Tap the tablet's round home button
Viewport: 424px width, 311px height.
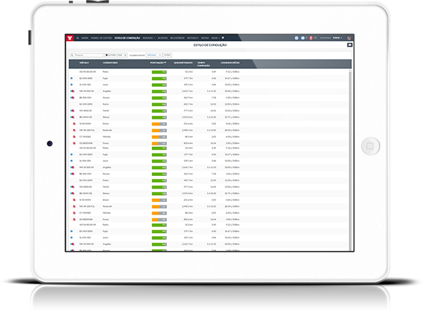pos(371,146)
